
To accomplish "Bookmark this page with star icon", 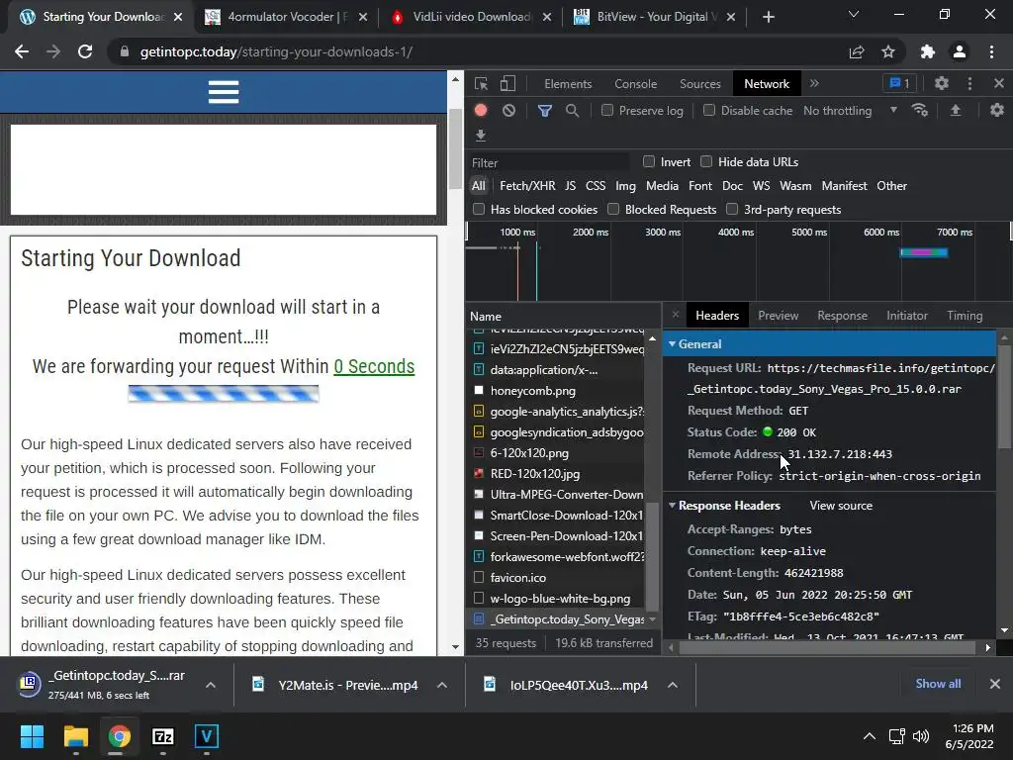I will pyautogui.click(x=888, y=51).
